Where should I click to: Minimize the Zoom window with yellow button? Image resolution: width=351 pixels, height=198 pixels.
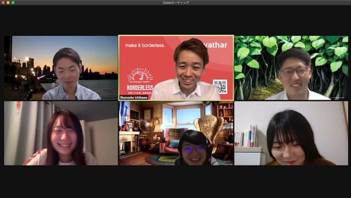point(8,3)
